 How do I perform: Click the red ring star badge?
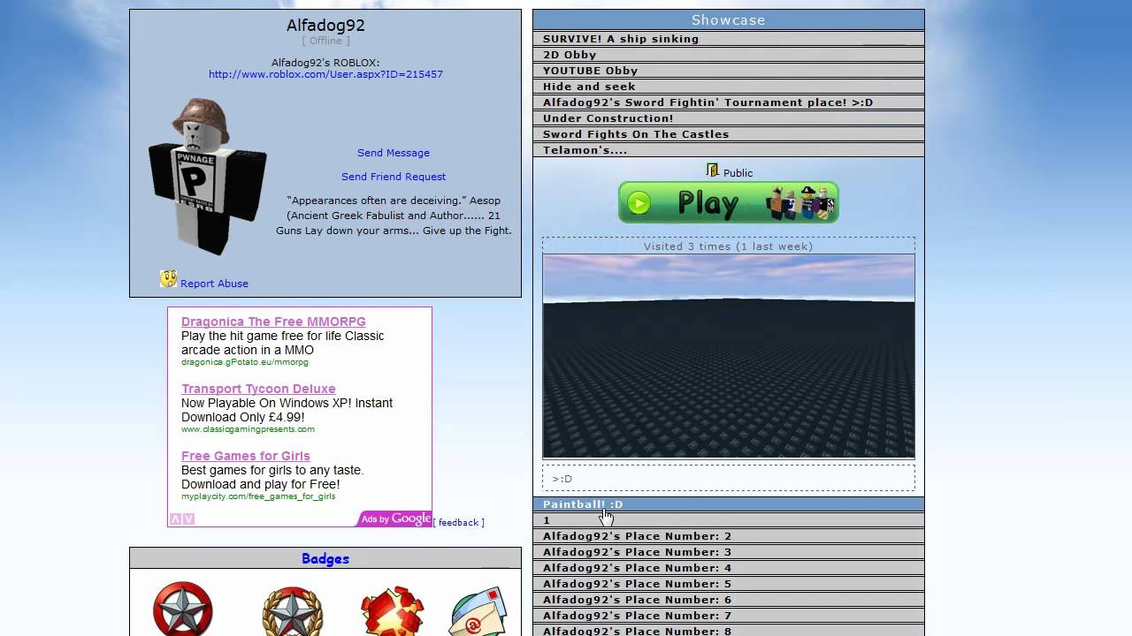182,609
